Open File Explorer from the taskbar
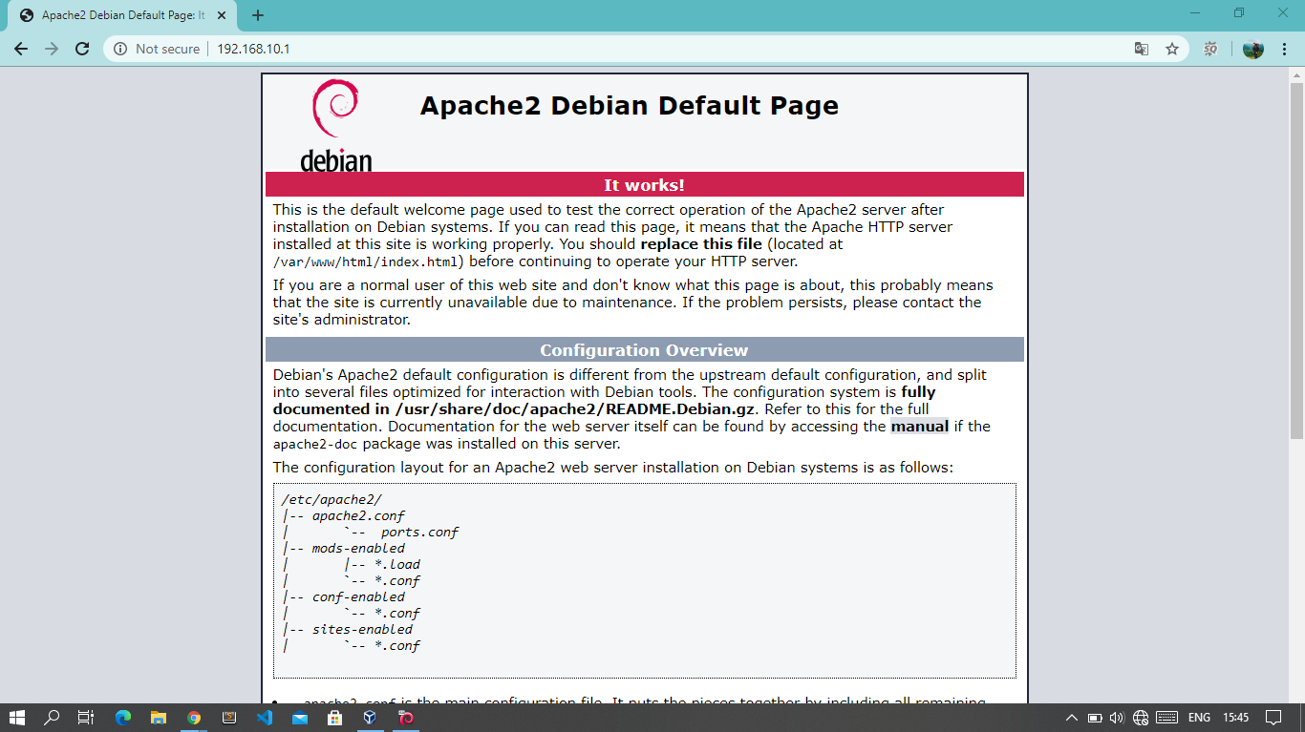Image resolution: width=1305 pixels, height=732 pixels. coord(159,717)
